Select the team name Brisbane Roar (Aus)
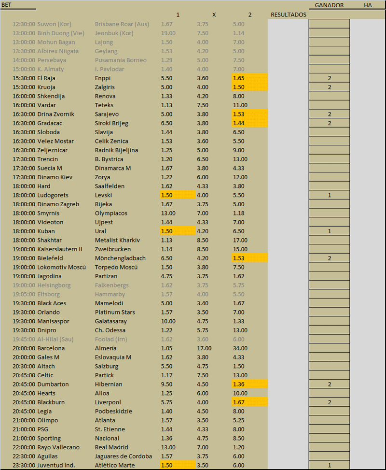This screenshot has width=386, height=470. [122, 24]
